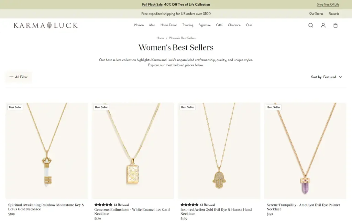View the Amethyst Evil Eye Pointer image
This screenshot has height=223, width=352.
(305, 150)
